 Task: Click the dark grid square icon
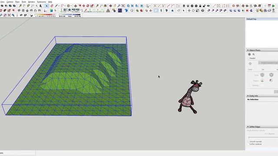pyautogui.click(x=120, y=10)
